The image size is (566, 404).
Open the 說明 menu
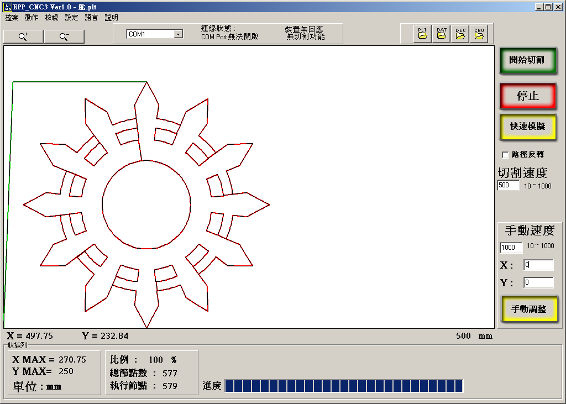click(x=111, y=18)
